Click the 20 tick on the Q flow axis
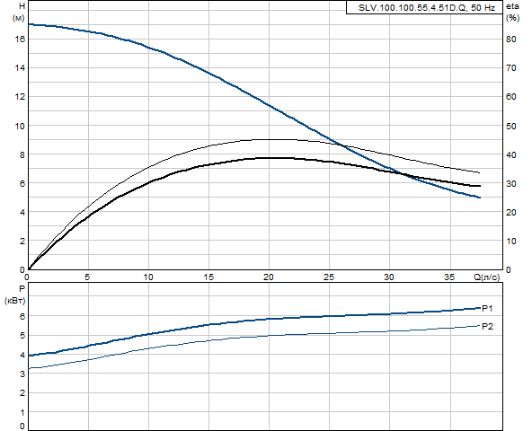 (x=269, y=277)
